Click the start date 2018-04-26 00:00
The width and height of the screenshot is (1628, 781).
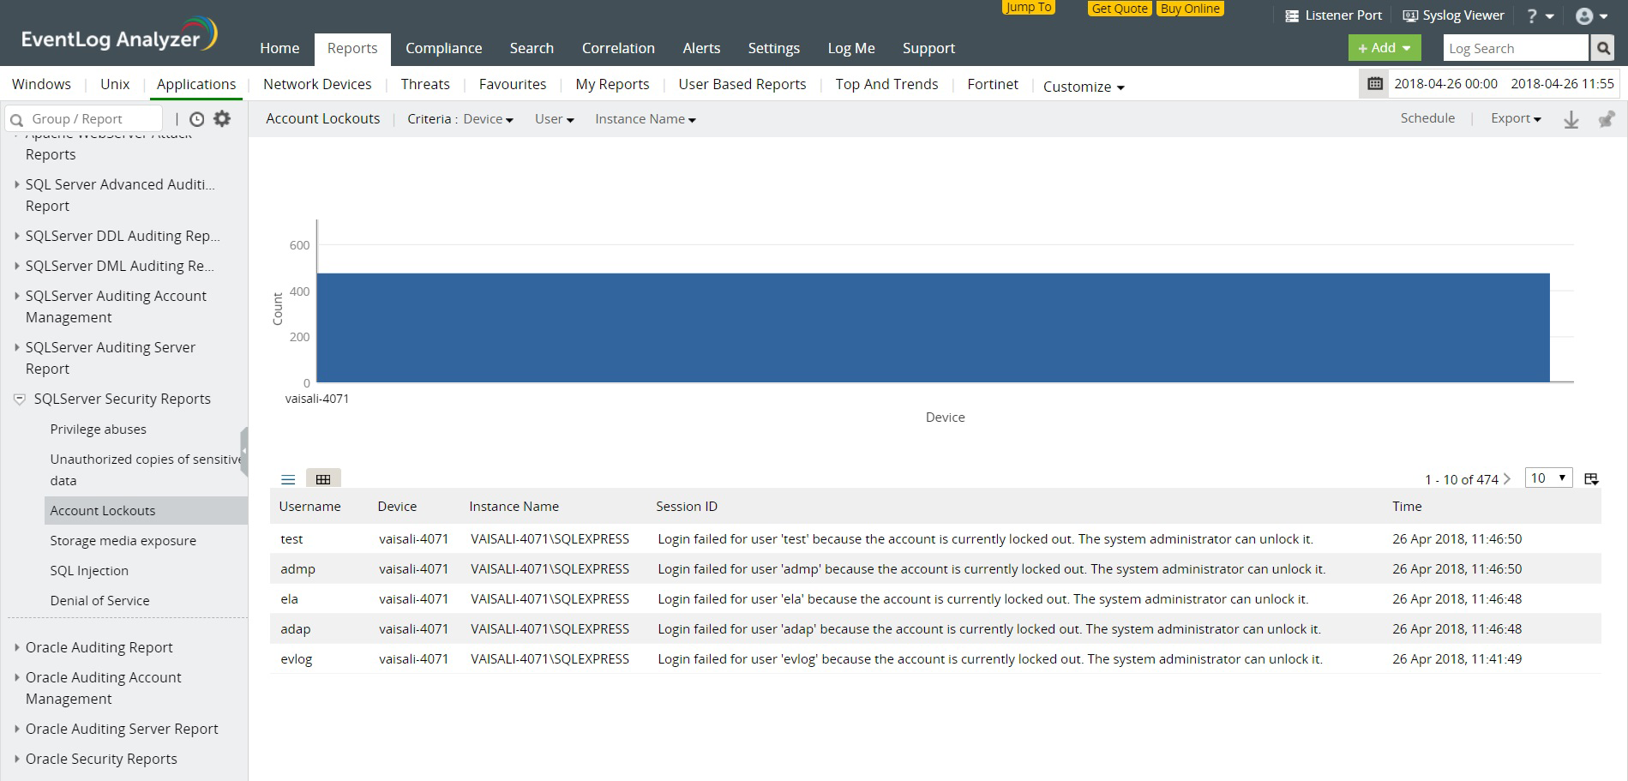tap(1445, 83)
